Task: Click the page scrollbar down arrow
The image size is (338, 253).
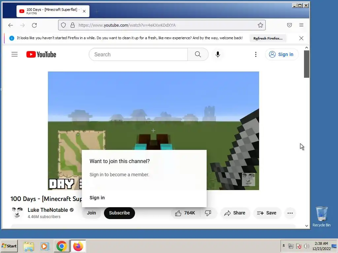Action: tap(307, 226)
